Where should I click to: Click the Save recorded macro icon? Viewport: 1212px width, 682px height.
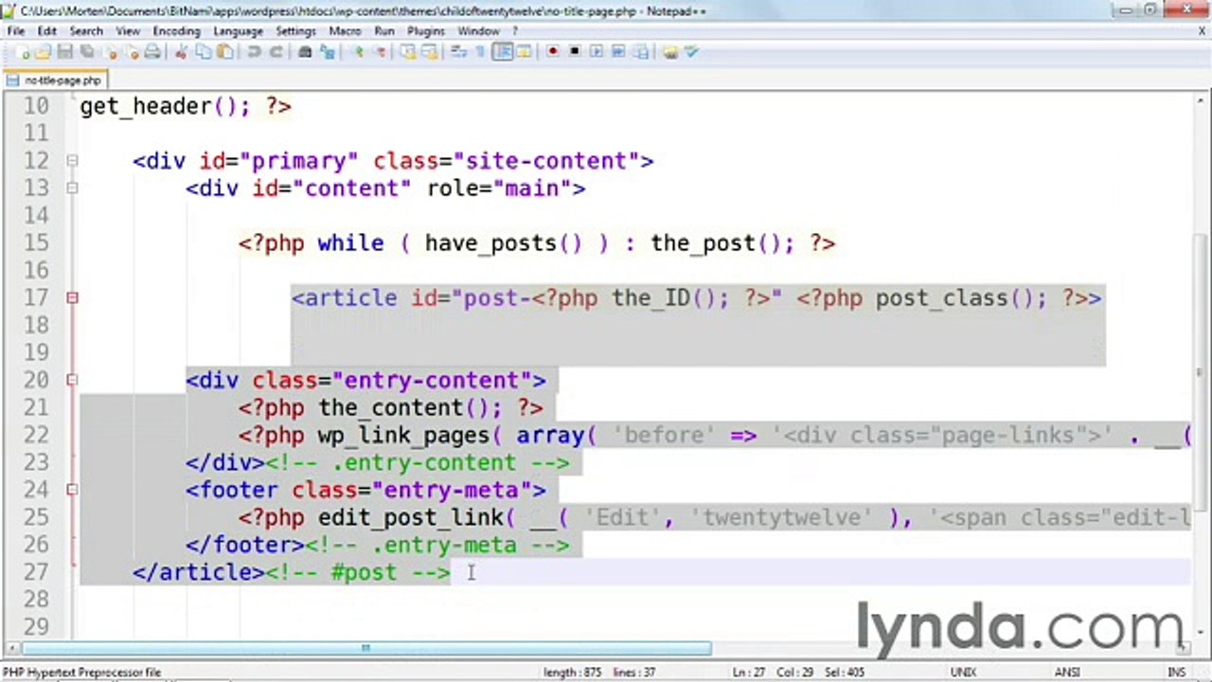[641, 52]
